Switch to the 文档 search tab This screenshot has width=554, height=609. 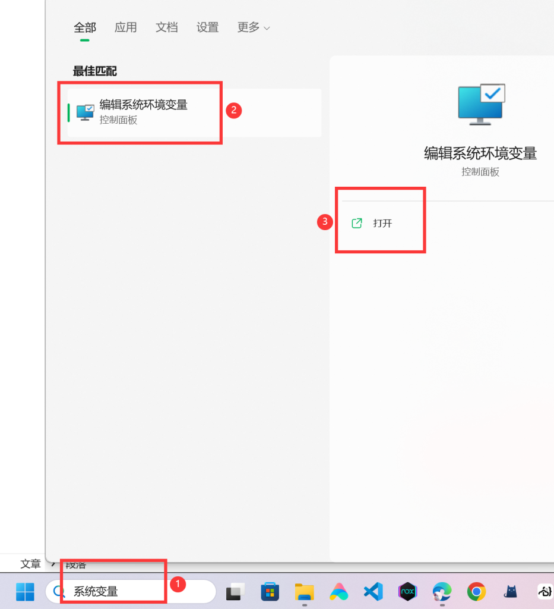167,27
